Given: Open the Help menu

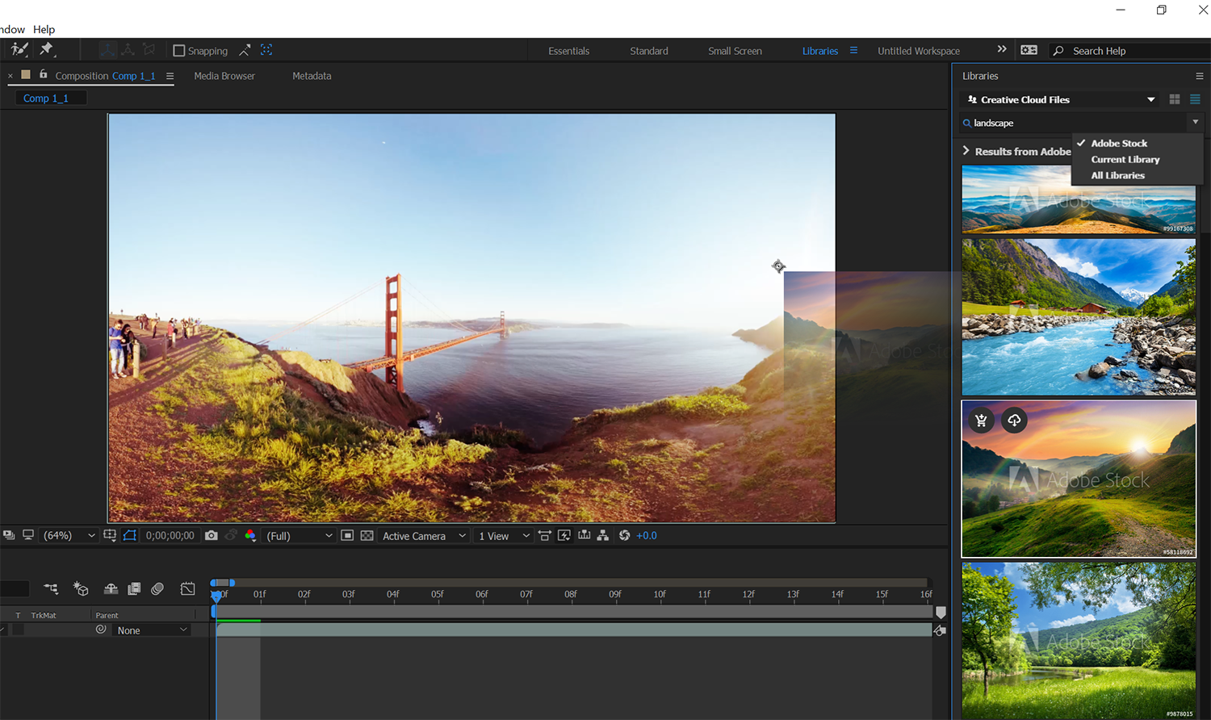Looking at the screenshot, I should coord(44,29).
